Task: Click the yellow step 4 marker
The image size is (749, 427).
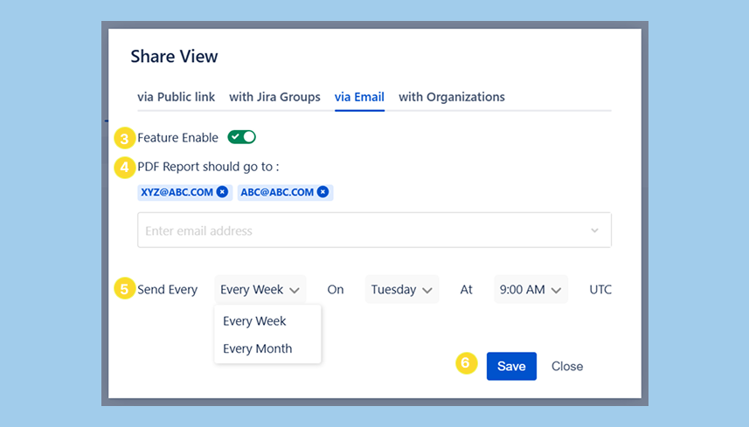Action: pyautogui.click(x=125, y=166)
